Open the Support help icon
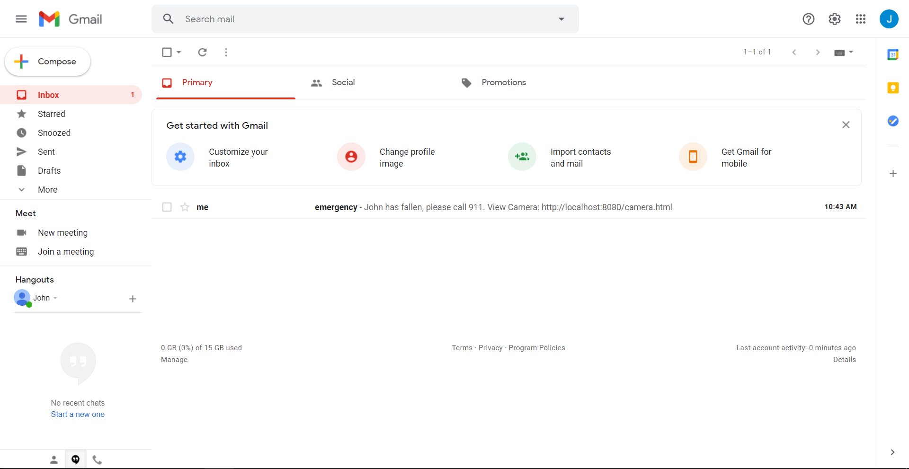Image resolution: width=909 pixels, height=469 pixels. pyautogui.click(x=809, y=19)
